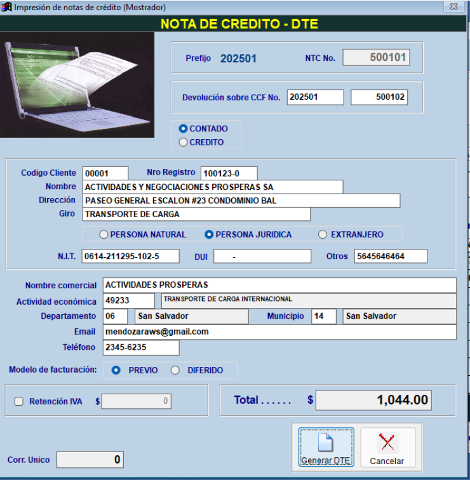Click the red X Cancelar icon

click(387, 442)
